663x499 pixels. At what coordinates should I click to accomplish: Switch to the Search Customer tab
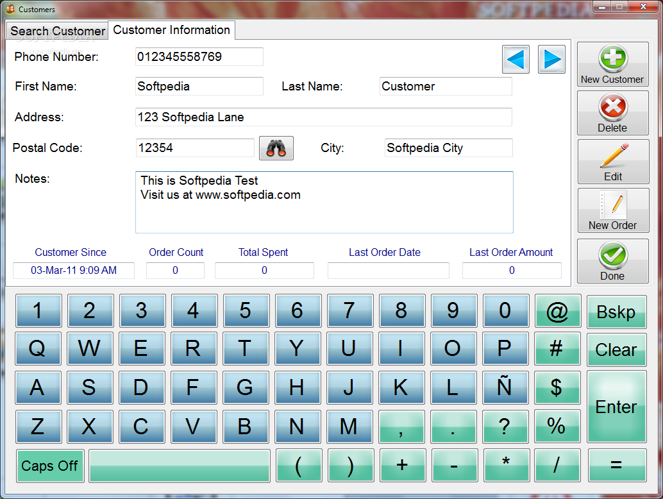pyautogui.click(x=58, y=31)
